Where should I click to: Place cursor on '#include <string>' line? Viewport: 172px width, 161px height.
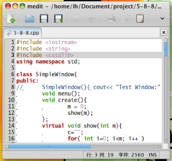point(43,49)
